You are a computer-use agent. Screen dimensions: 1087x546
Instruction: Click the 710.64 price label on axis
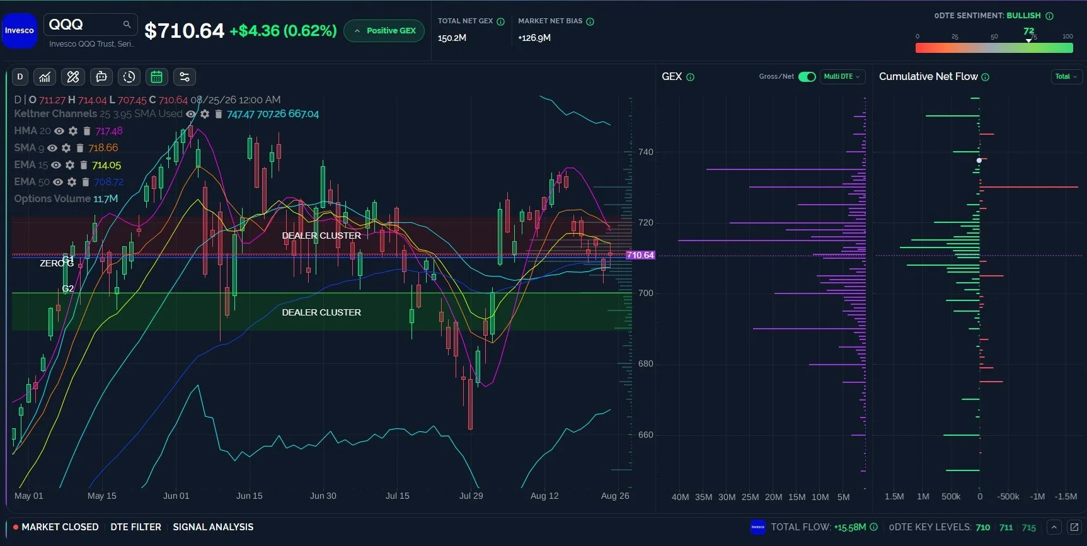pos(640,255)
